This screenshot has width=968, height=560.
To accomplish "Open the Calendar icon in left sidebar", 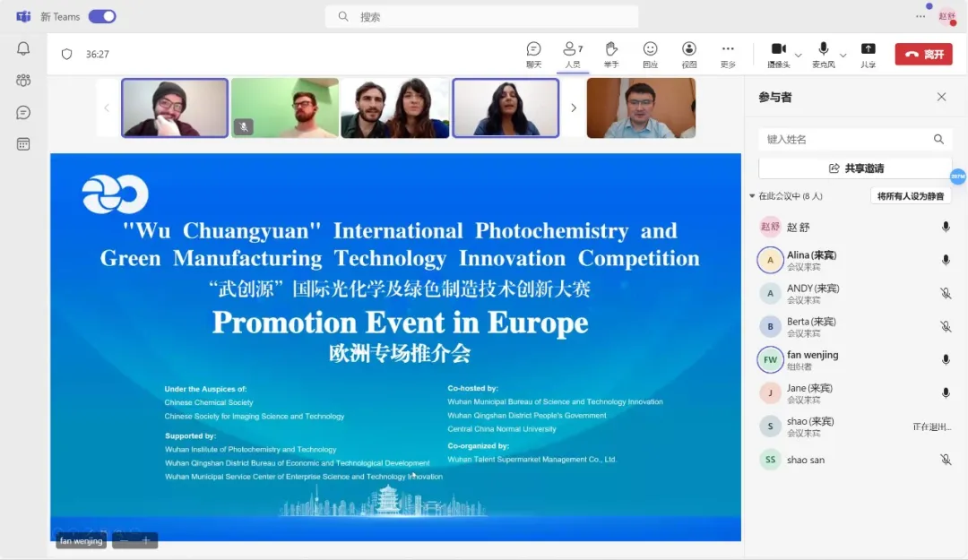I will [x=23, y=144].
